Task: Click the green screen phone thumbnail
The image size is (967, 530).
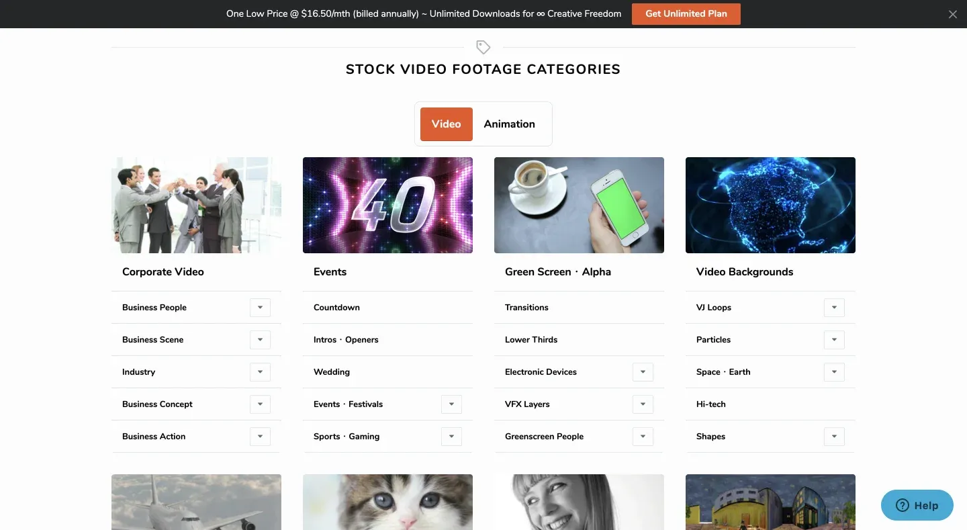Action: coord(579,205)
